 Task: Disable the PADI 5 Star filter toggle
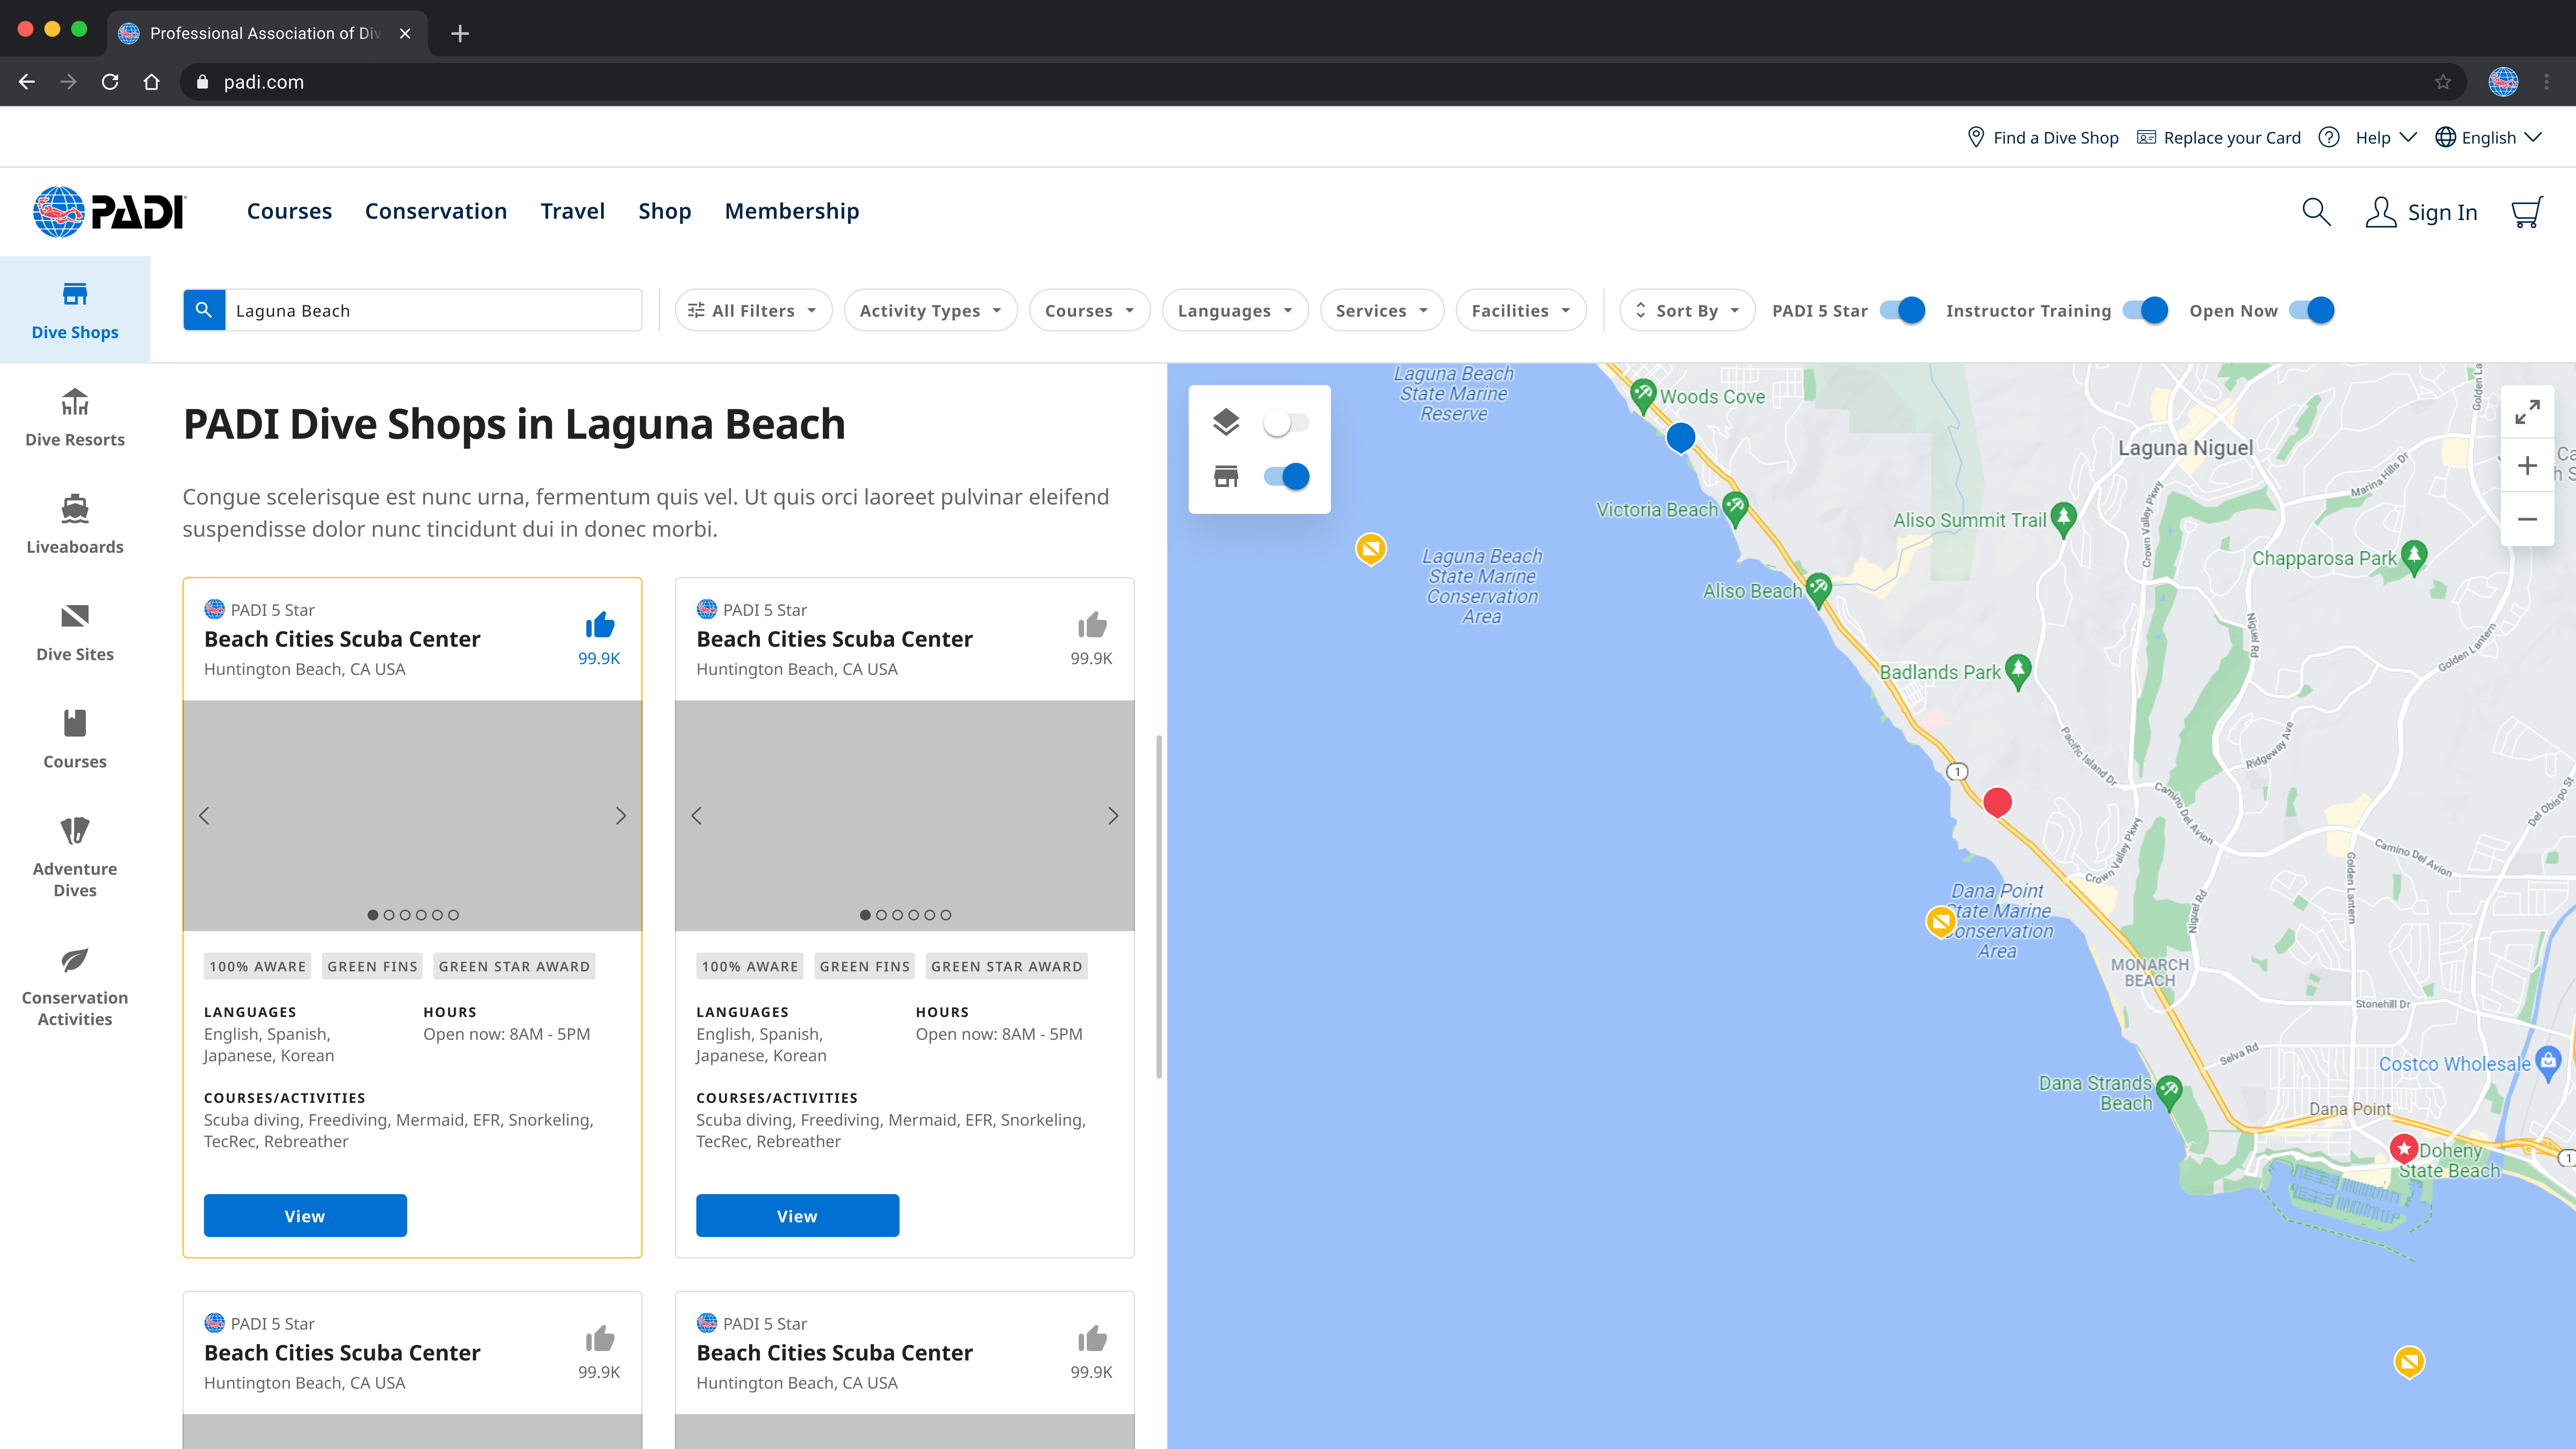(1902, 311)
